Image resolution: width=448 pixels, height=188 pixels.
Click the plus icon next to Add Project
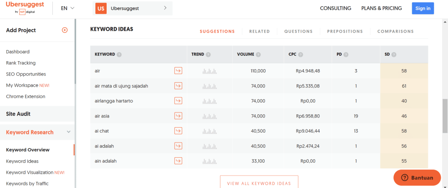(x=65, y=30)
